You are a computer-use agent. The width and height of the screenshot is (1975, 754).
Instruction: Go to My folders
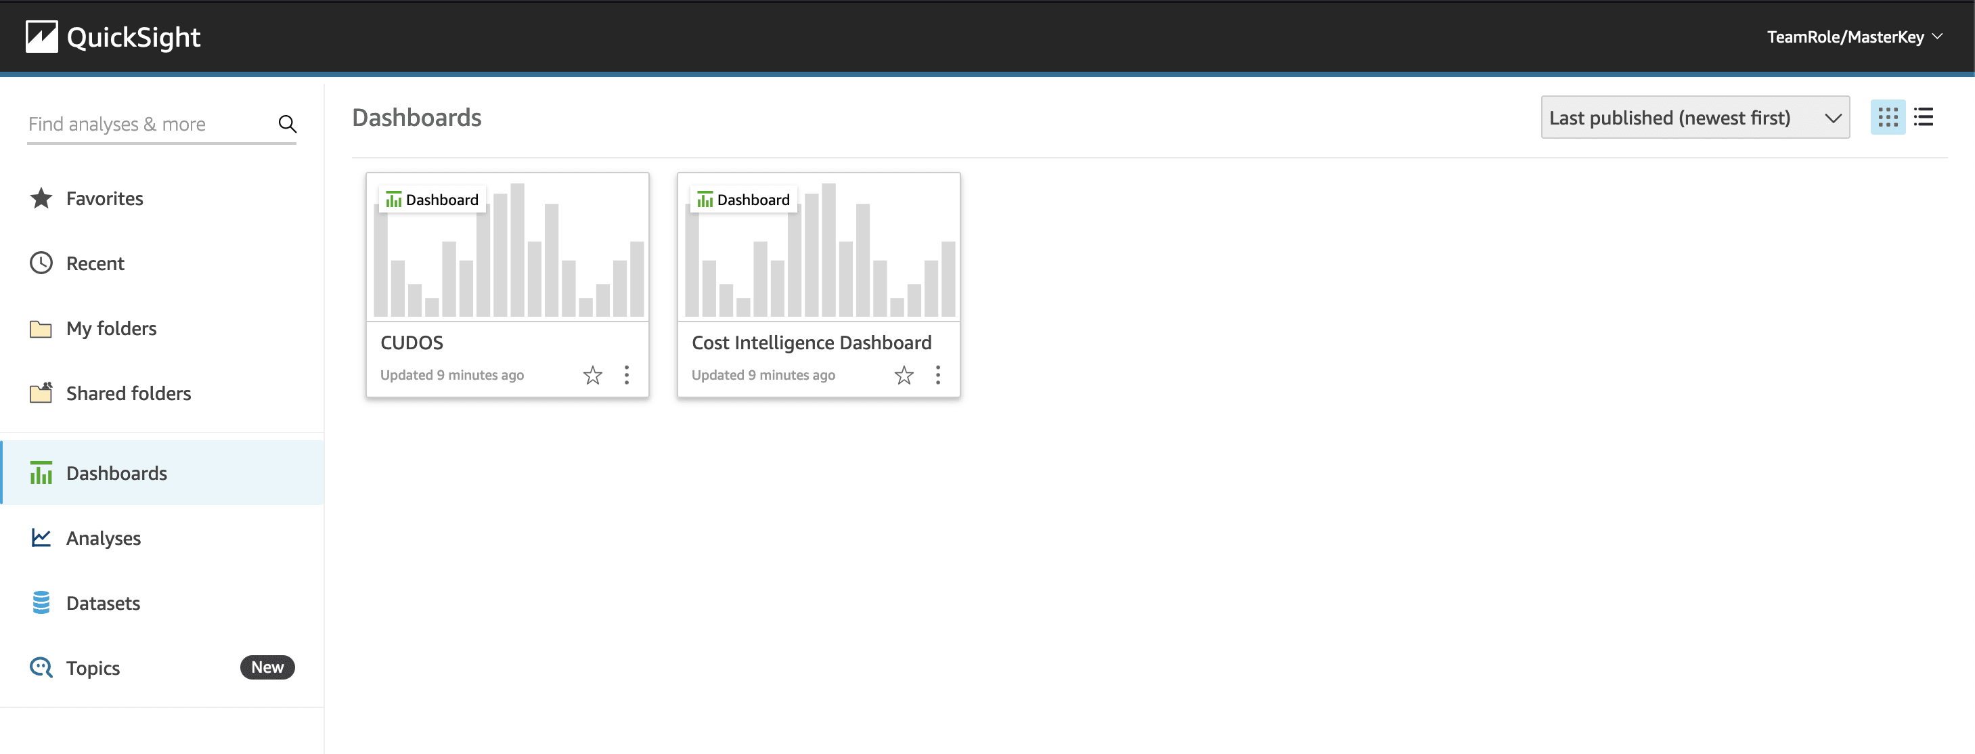pos(162,328)
